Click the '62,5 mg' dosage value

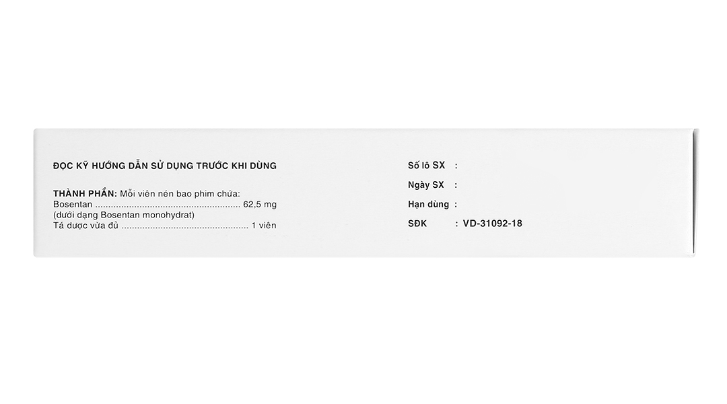coord(260,205)
